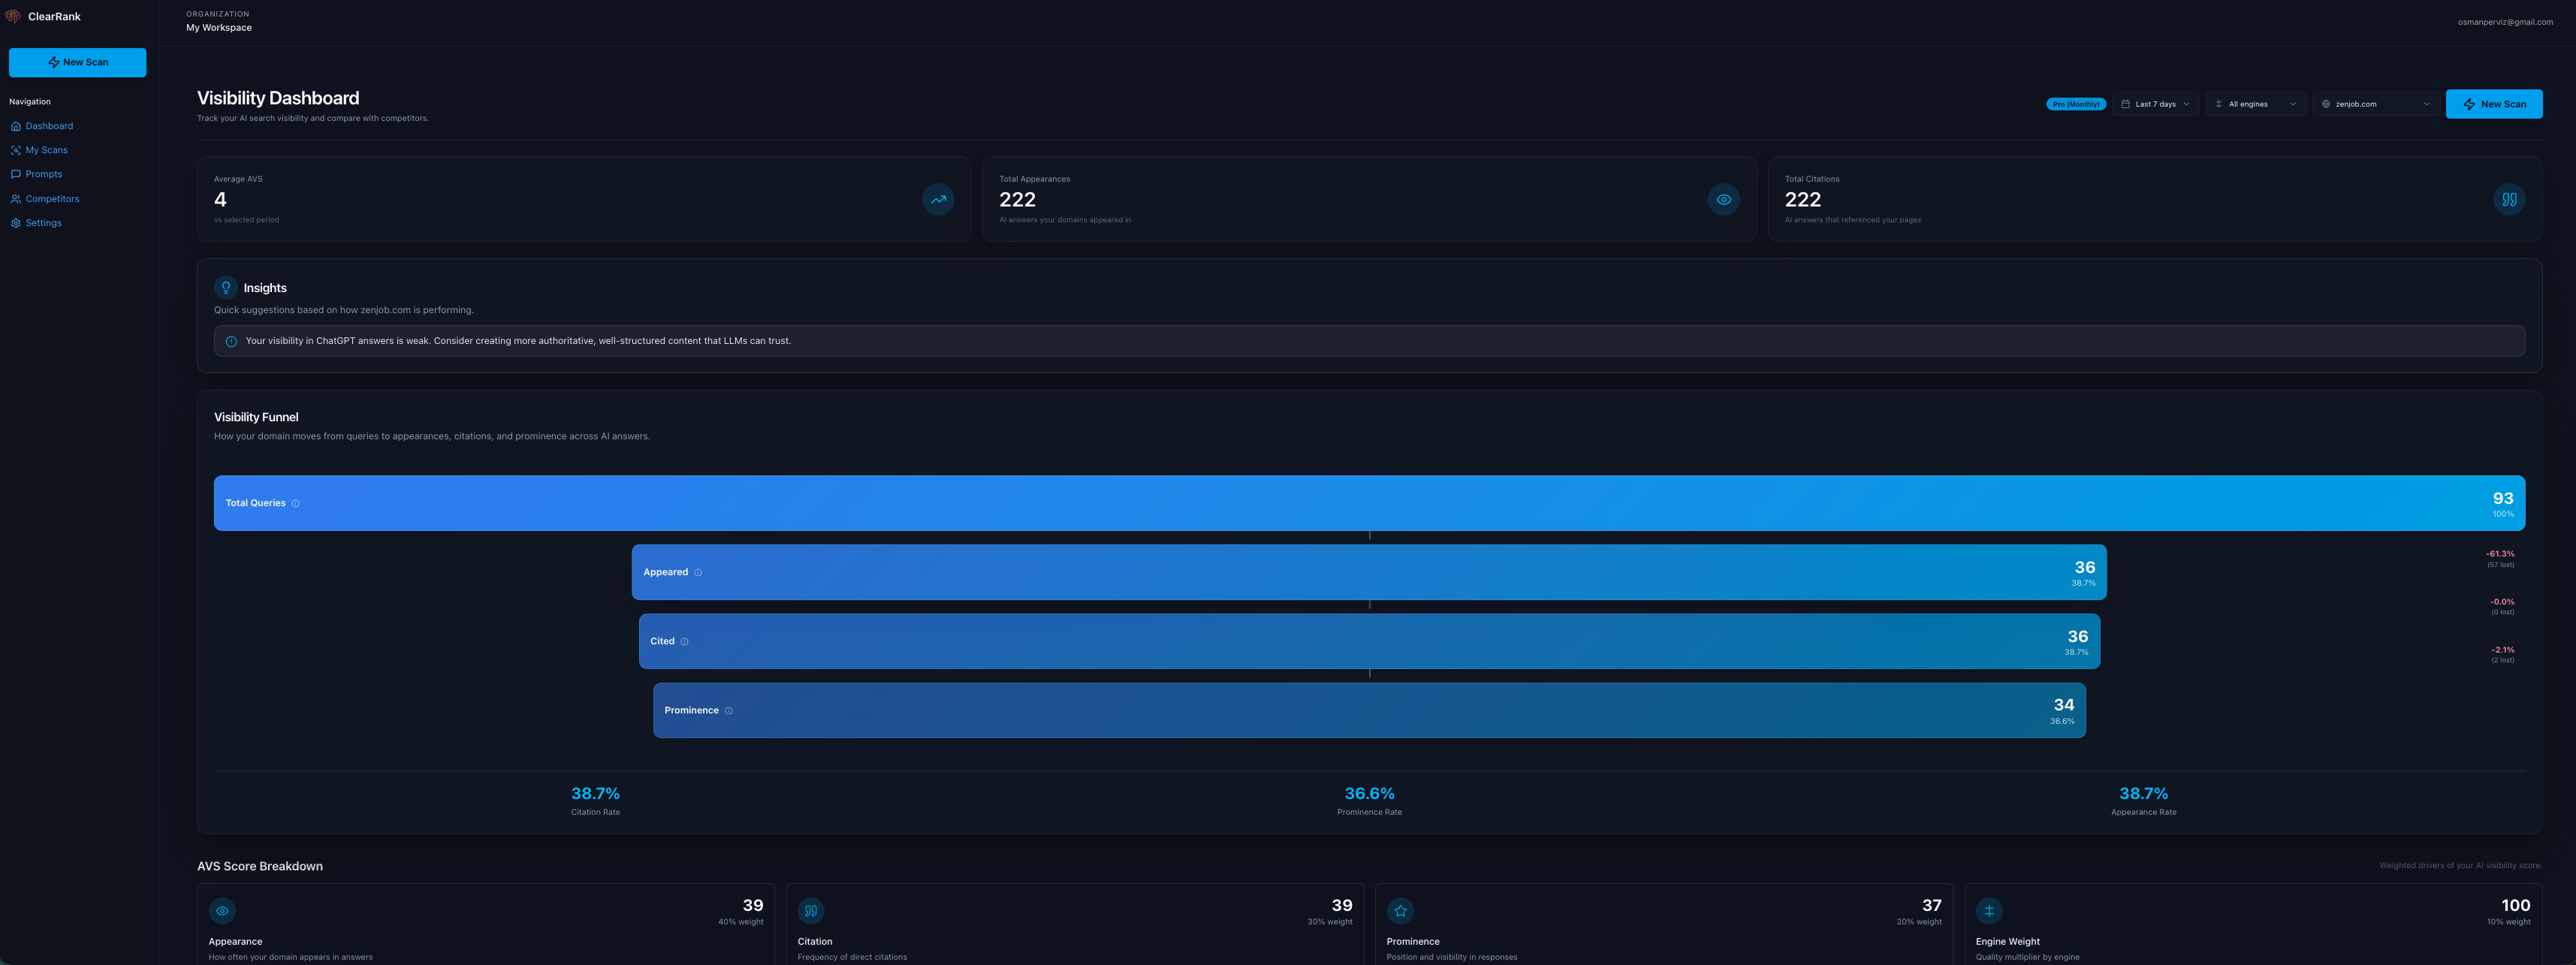2576x965 pixels.
Task: Click the lightbulb icon beside Insights
Action: point(225,287)
